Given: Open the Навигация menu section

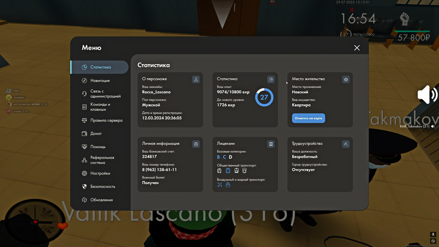Looking at the screenshot, I should (100, 81).
